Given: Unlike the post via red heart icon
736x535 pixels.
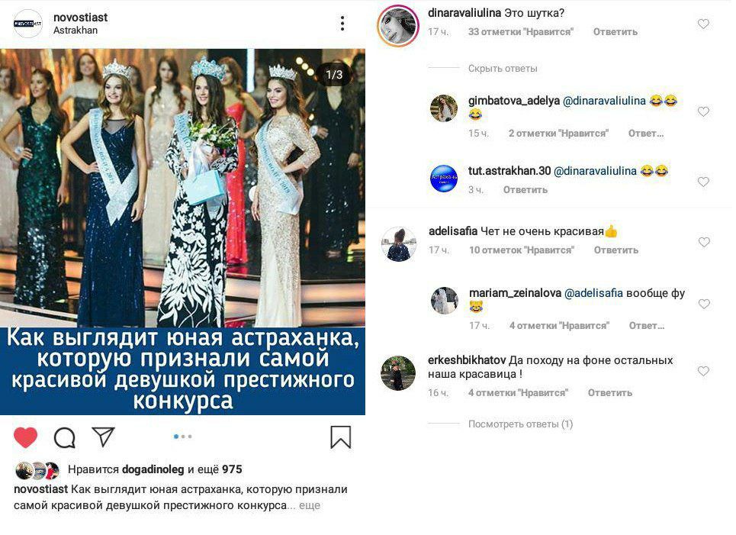Looking at the screenshot, I should pos(25,438).
